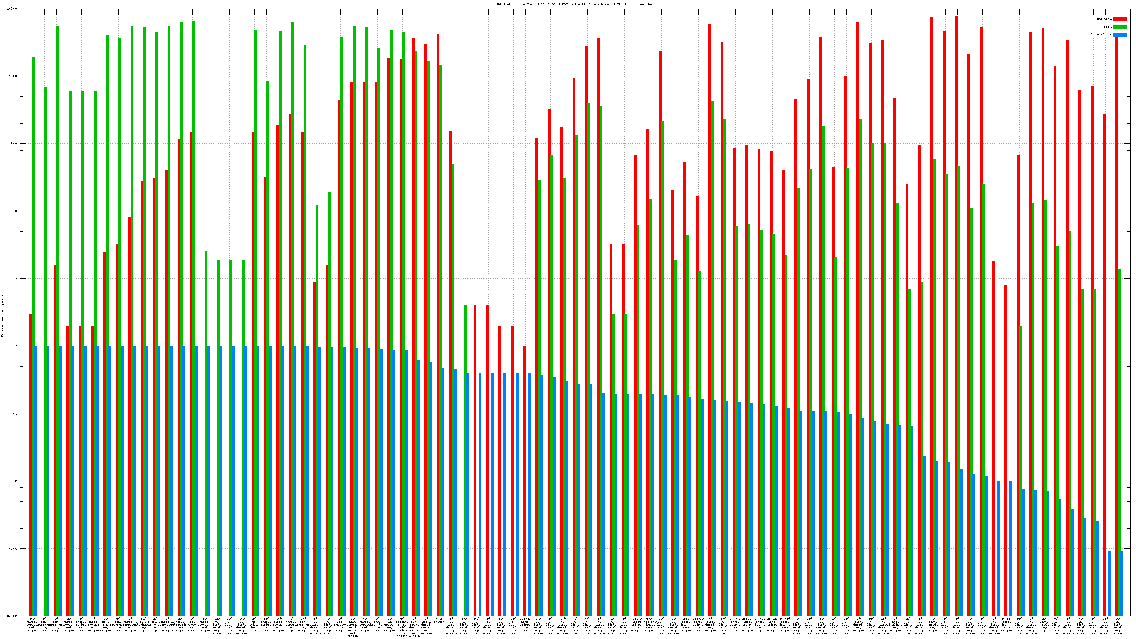Click the 100000 tick on the y-axis
Viewport: 1136px width, 639px height.
[13, 9]
